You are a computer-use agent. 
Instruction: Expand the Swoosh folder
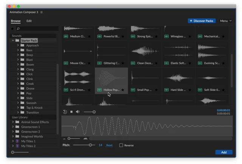click(18, 103)
